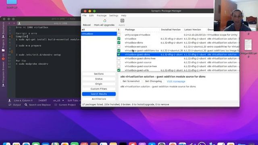This screenshot has width=258, height=145.
Task: Click the Architecture filter button
Action: pos(99,99)
